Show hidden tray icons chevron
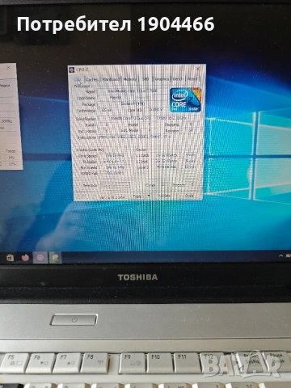291x388 pixels. 281,255
